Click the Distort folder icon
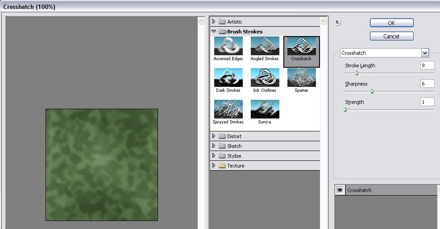 (222, 136)
